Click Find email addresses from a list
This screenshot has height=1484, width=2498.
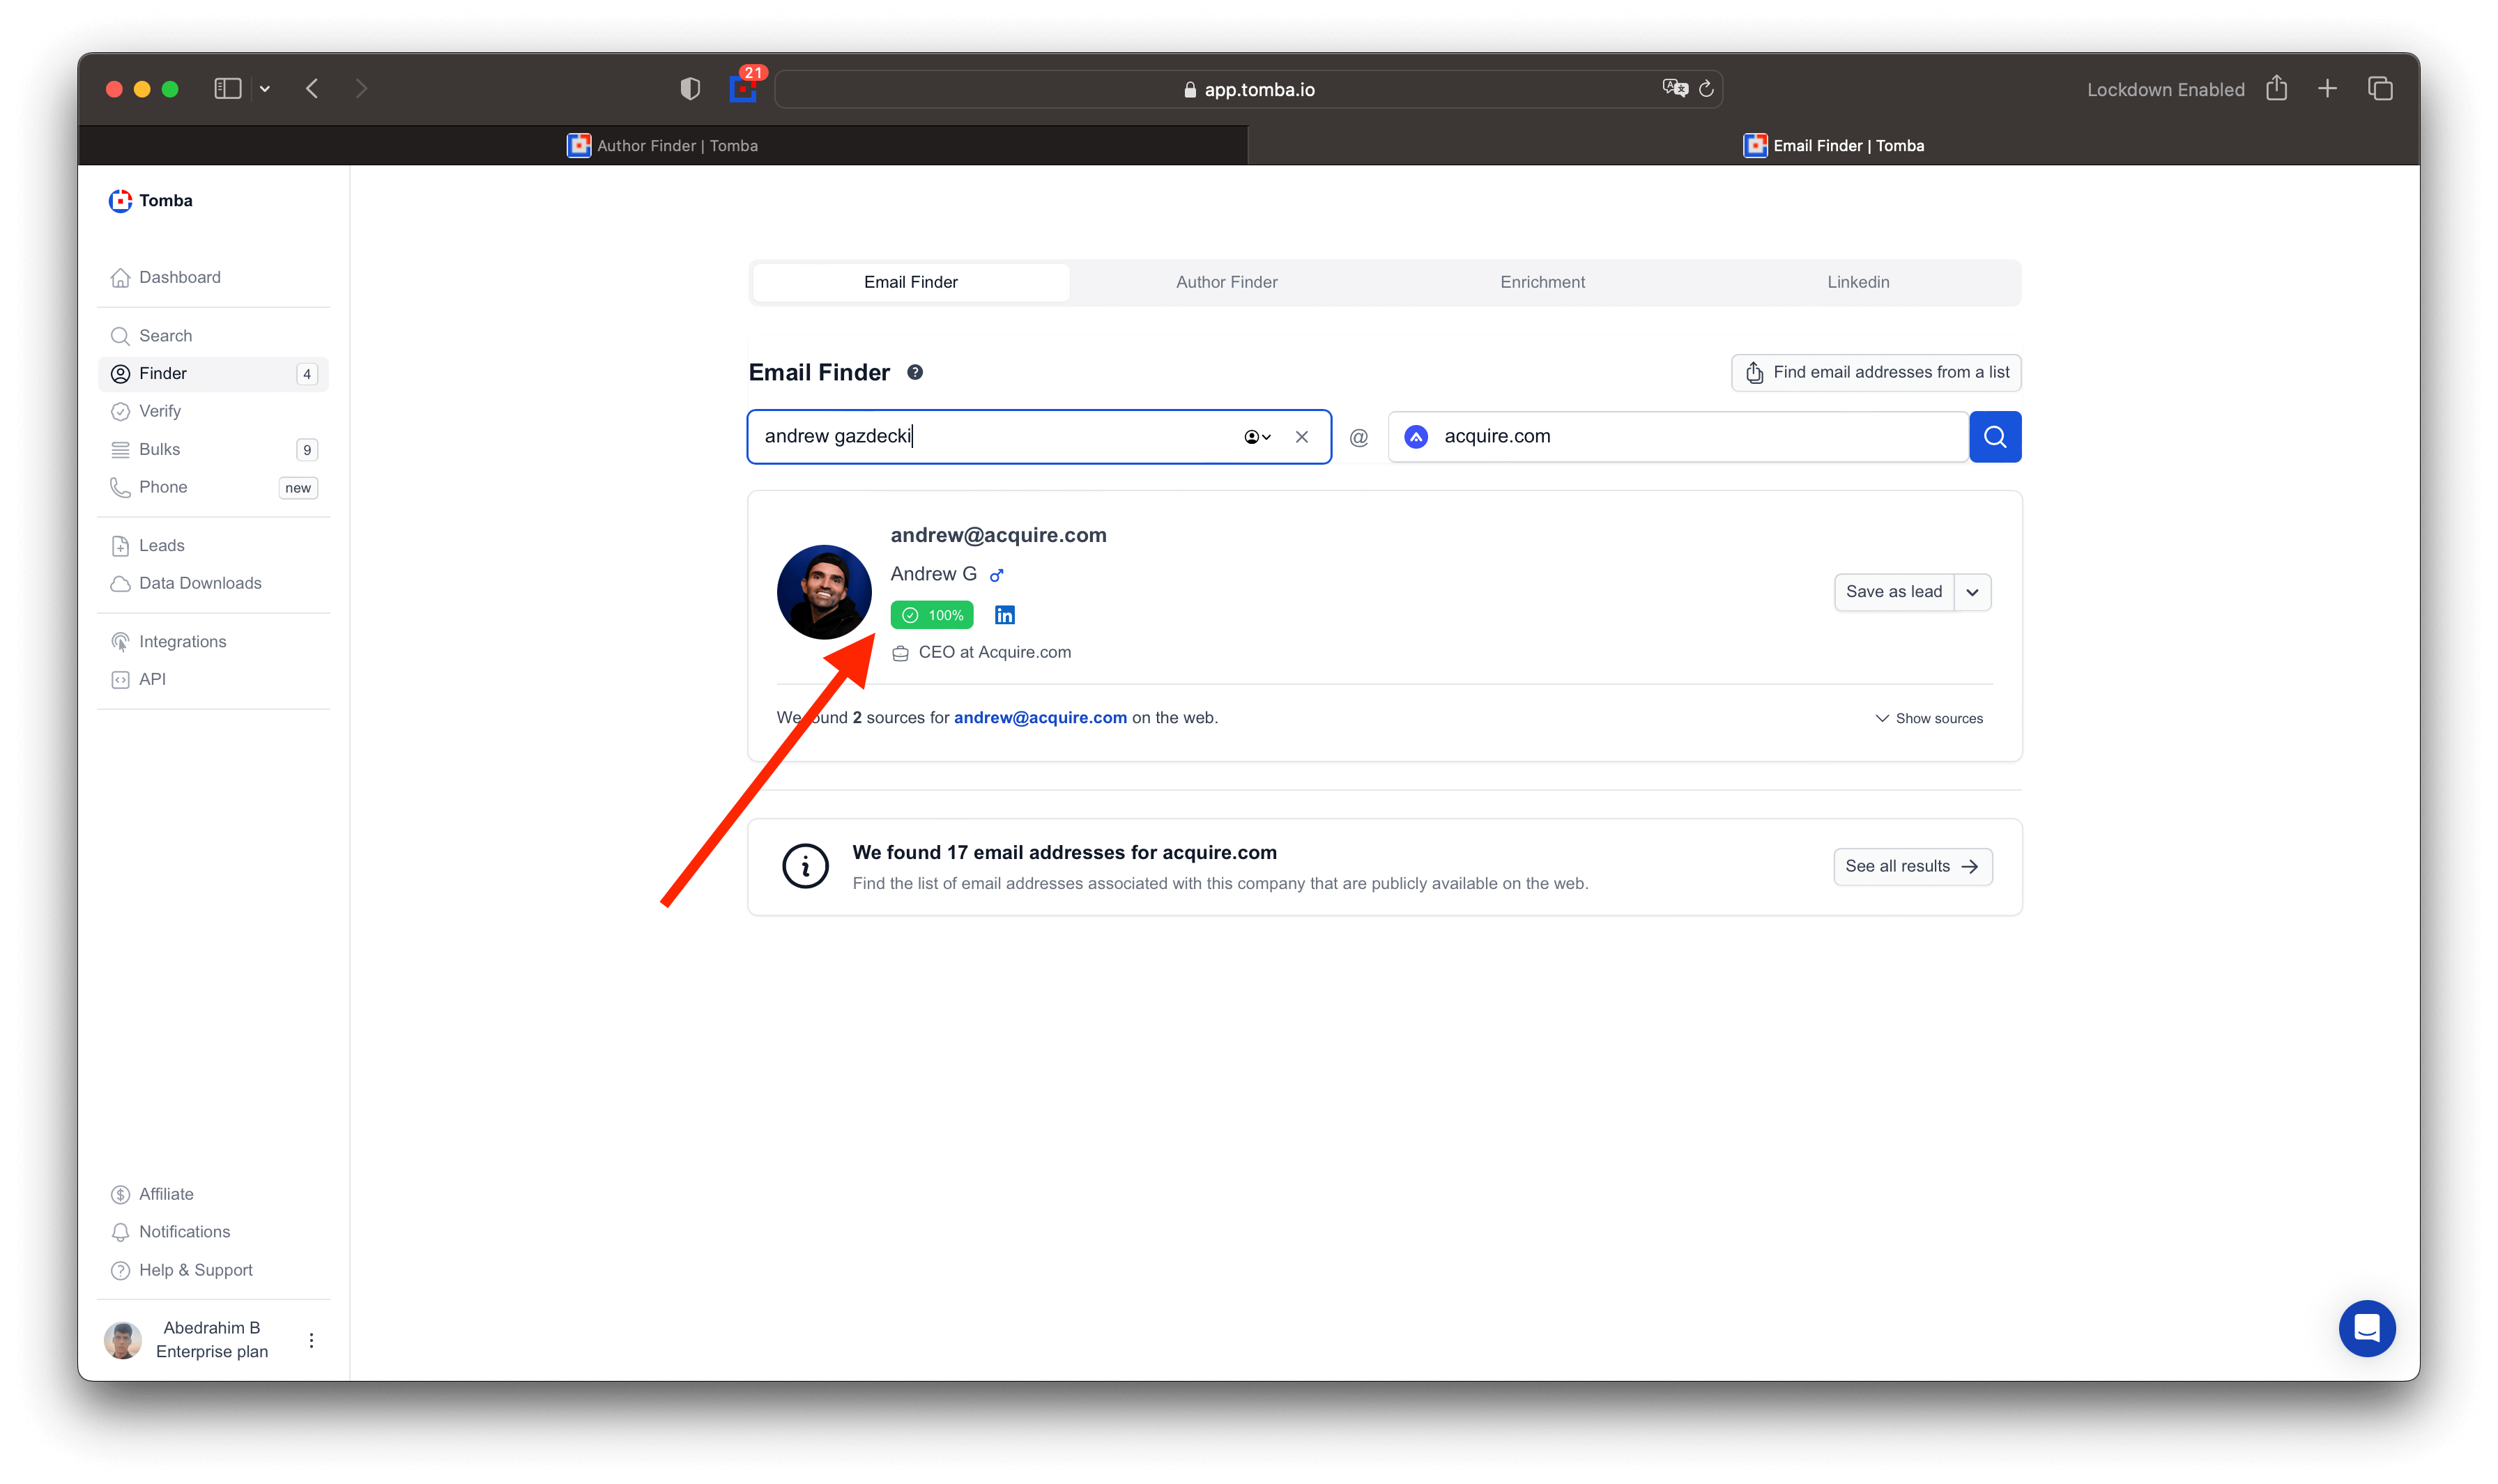[1876, 372]
